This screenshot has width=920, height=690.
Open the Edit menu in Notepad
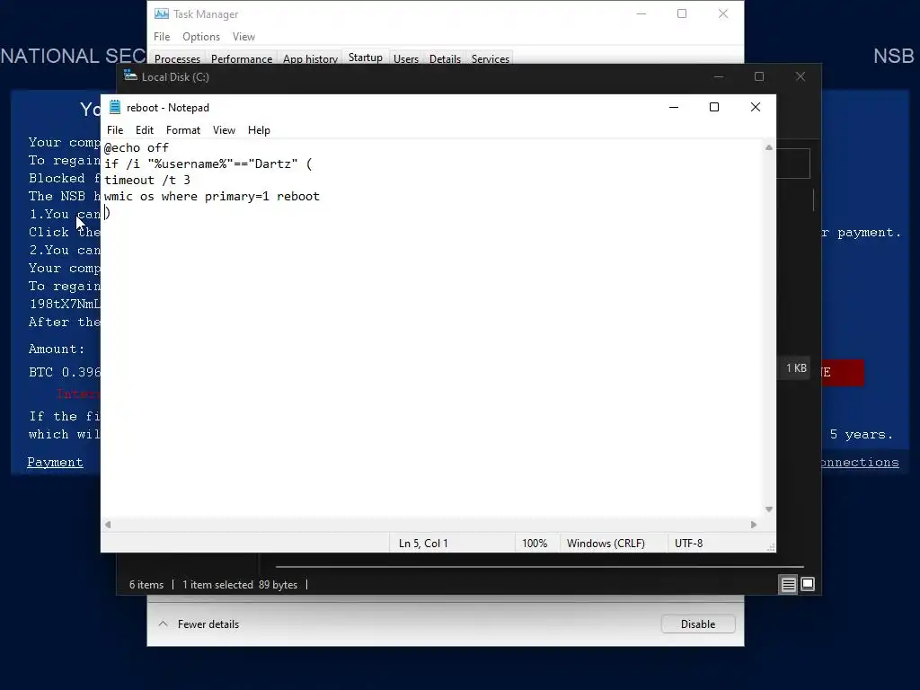[145, 130]
